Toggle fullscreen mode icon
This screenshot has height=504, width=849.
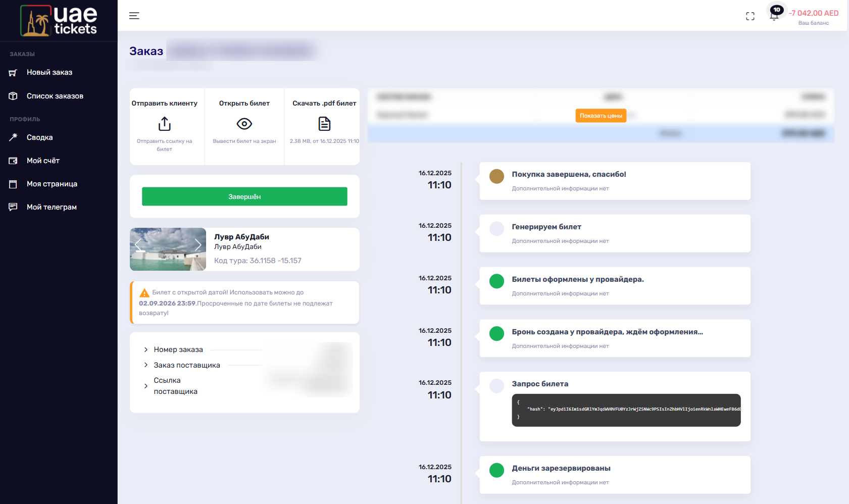click(x=750, y=16)
